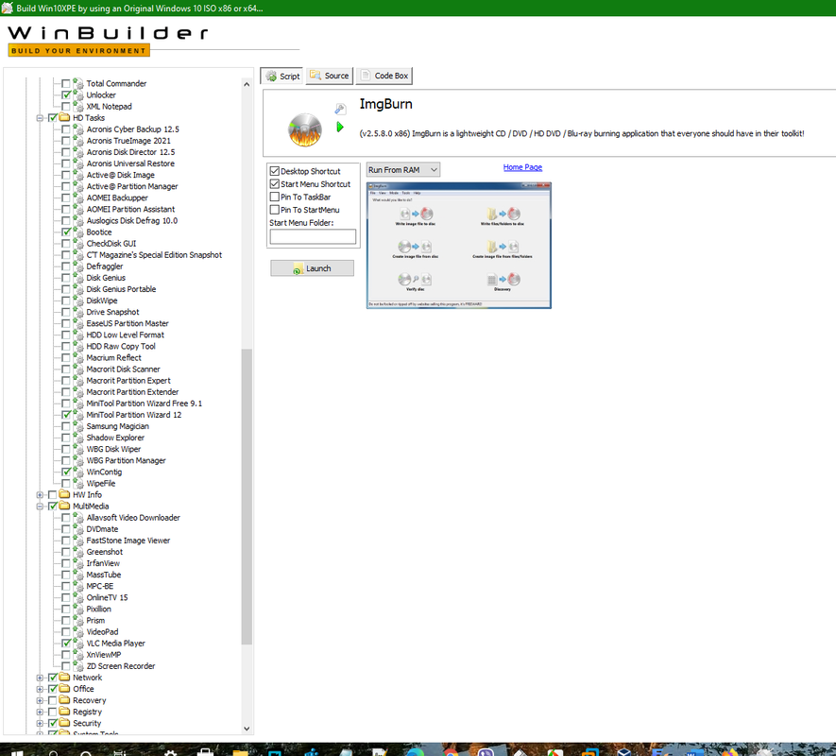Click the script icon beside WinContig
The height and width of the screenshot is (756, 836).
click(x=78, y=472)
